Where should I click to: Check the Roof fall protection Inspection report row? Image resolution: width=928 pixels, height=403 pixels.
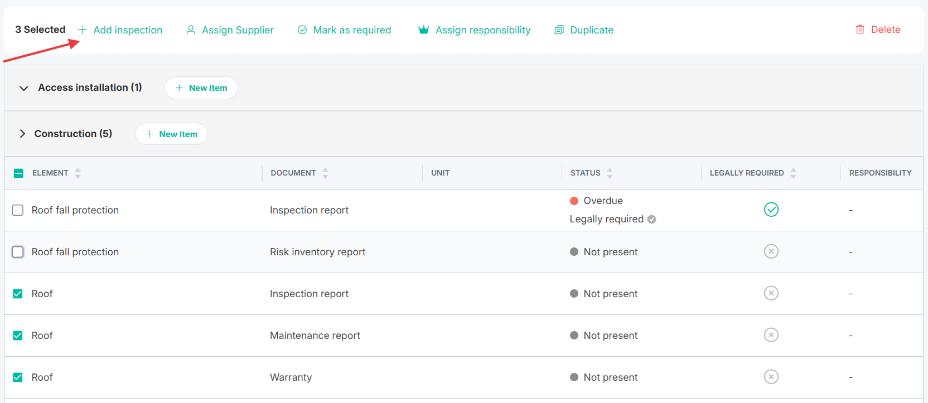(18, 210)
